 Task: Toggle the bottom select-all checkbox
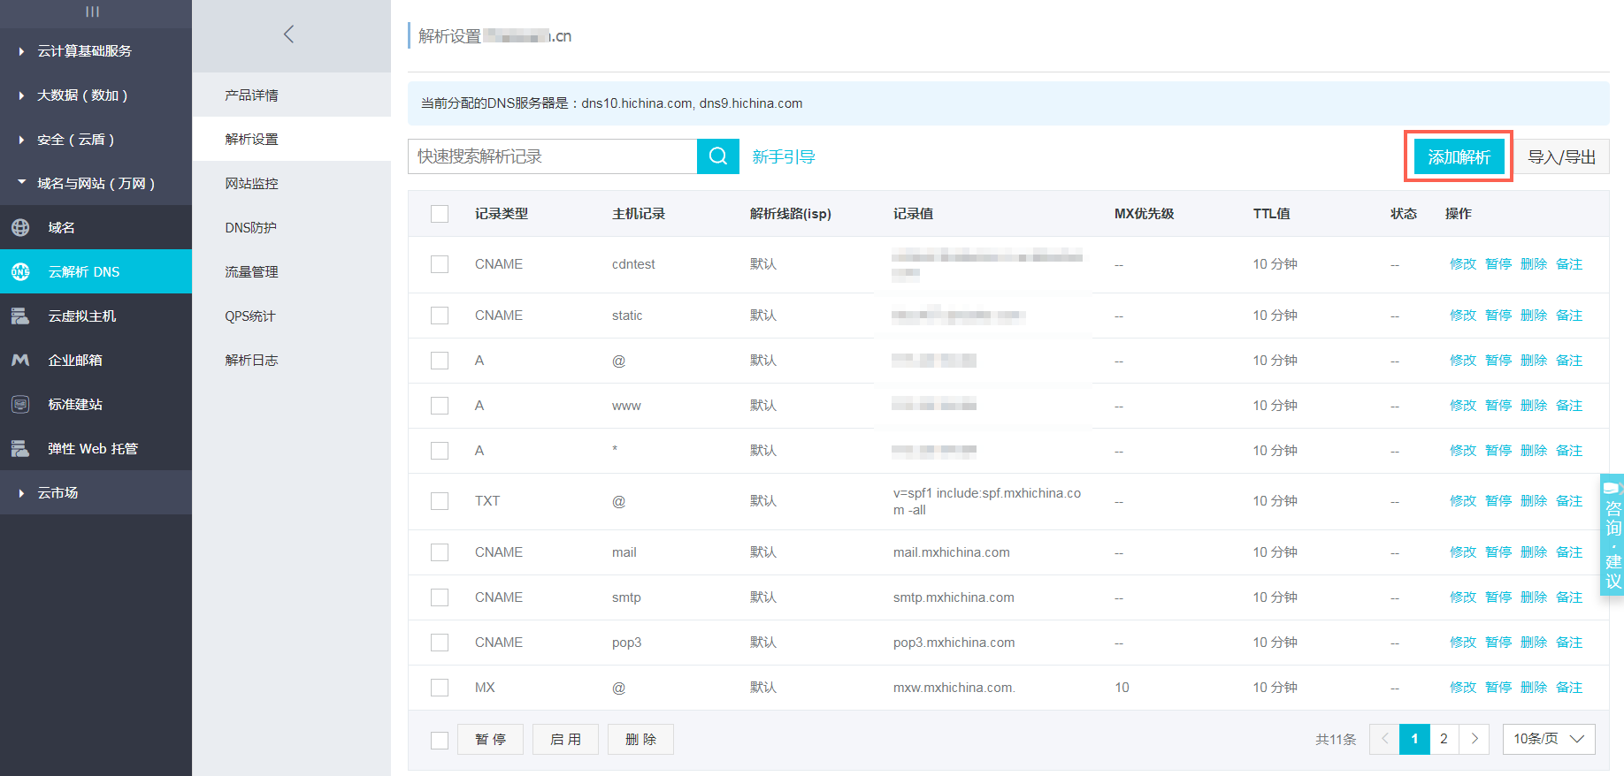pyautogui.click(x=440, y=741)
